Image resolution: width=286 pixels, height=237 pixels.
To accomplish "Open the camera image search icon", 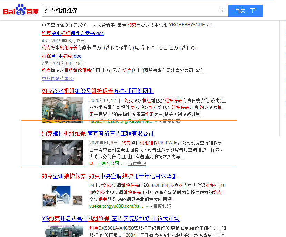I will click(x=221, y=11).
